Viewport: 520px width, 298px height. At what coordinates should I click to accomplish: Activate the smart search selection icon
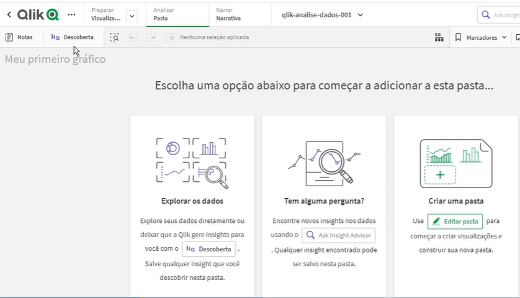point(114,37)
